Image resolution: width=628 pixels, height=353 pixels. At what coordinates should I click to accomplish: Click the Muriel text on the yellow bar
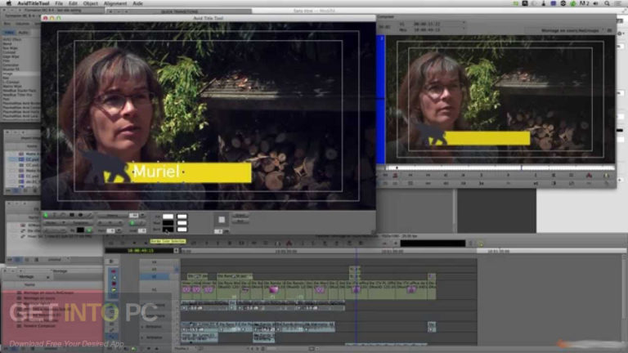pos(156,172)
